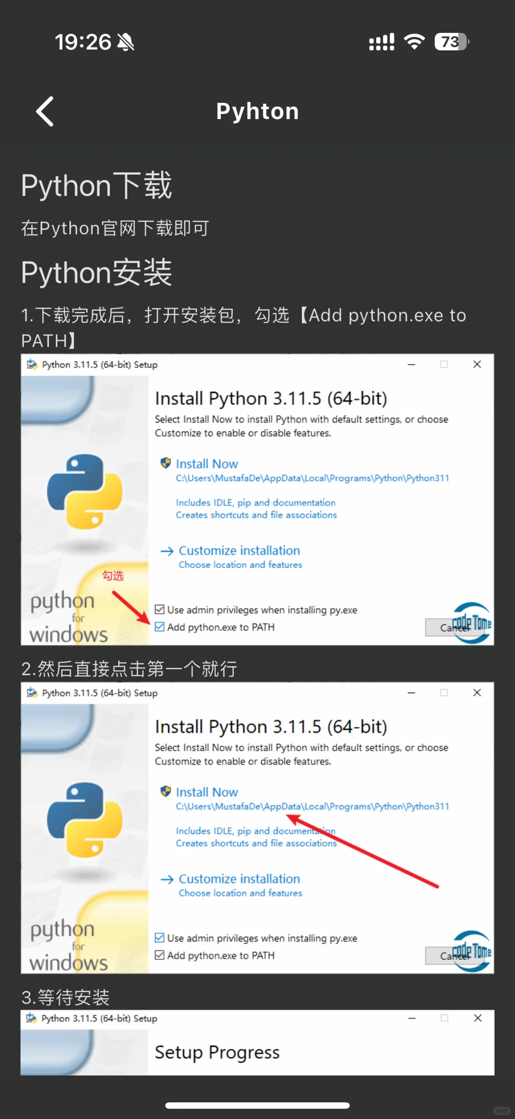The height and width of the screenshot is (1119, 515).
Task: Tap the cellular signal bars icon
Action: [381, 42]
